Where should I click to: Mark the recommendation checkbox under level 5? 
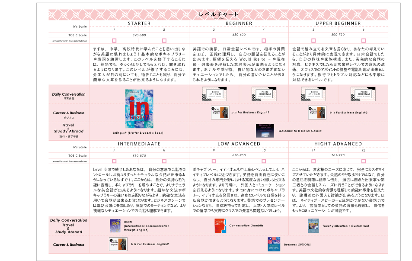(x=313, y=41)
